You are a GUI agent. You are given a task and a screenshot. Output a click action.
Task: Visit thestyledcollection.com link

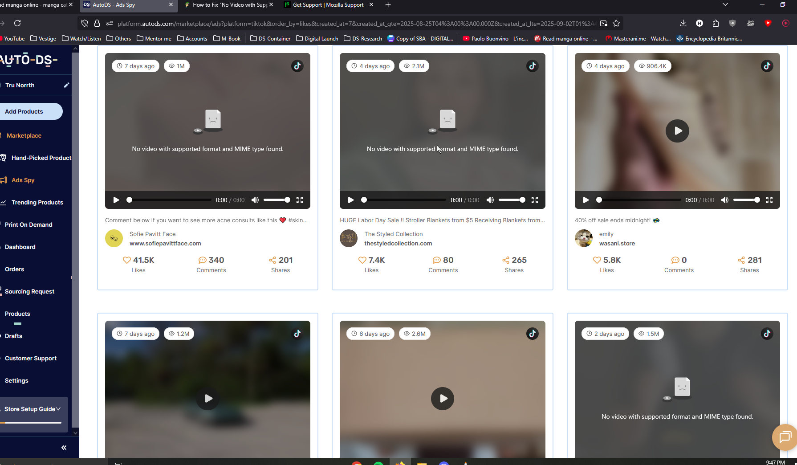click(398, 243)
